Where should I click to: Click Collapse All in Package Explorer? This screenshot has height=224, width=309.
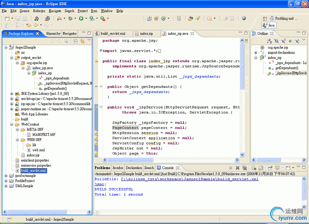point(75,41)
